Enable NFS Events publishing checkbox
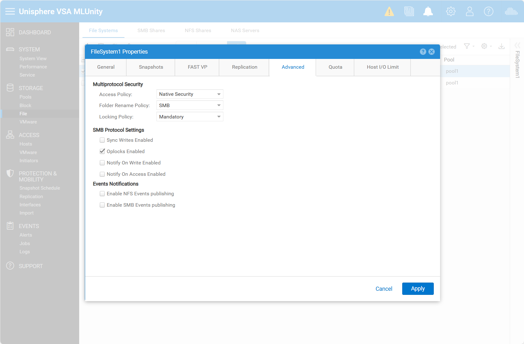The height and width of the screenshot is (344, 524). 102,194
